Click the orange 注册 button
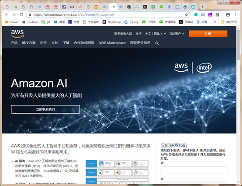This screenshot has height=186, width=242. tap(208, 34)
